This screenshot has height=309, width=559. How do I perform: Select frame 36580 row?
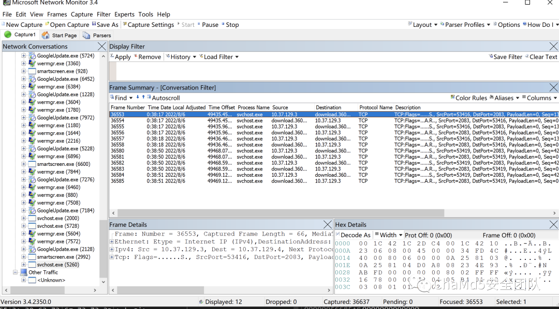[334, 151]
